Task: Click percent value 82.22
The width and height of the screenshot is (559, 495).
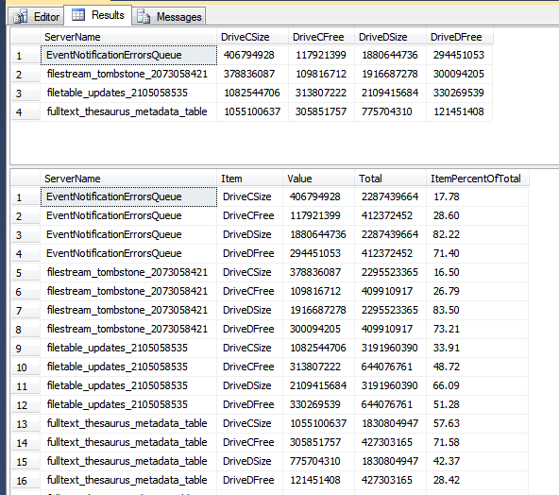Action: [x=478, y=234]
